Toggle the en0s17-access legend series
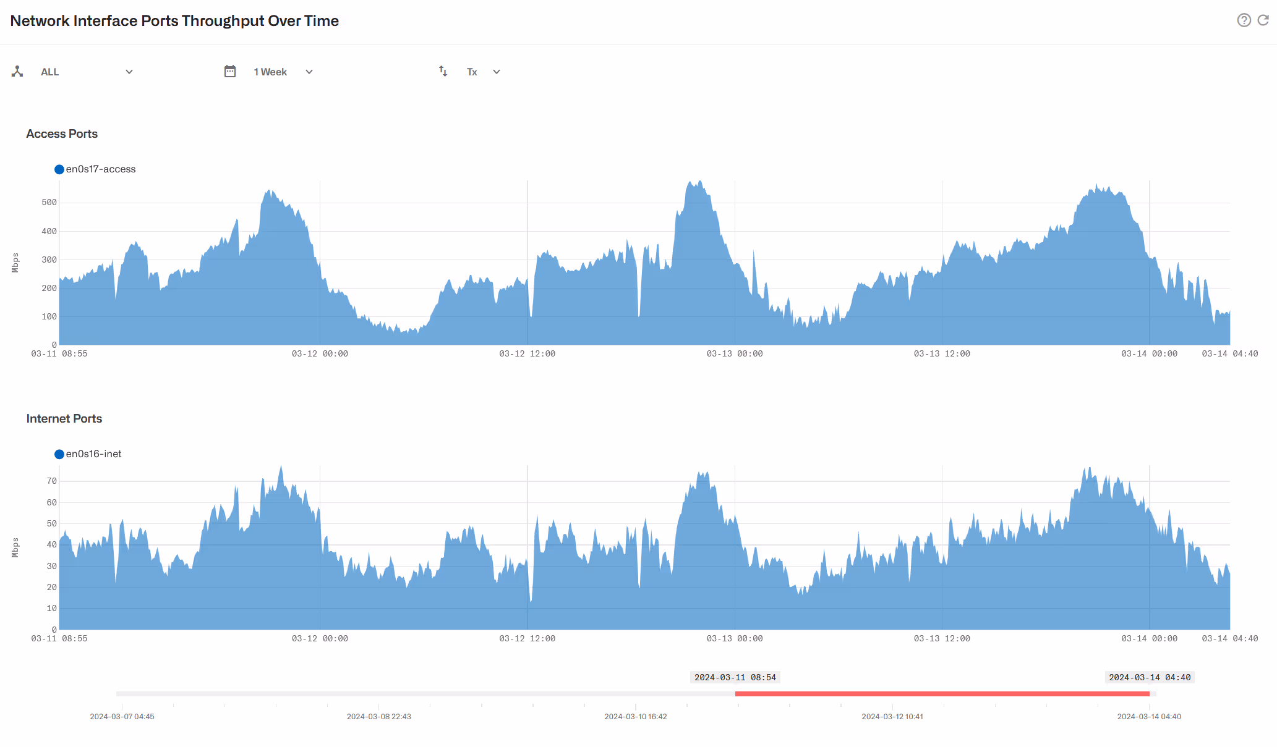1277x747 pixels. click(x=101, y=169)
